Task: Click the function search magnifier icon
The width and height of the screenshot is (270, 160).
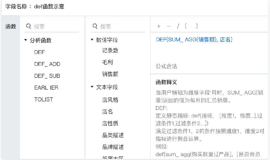Action: tap(28, 26)
